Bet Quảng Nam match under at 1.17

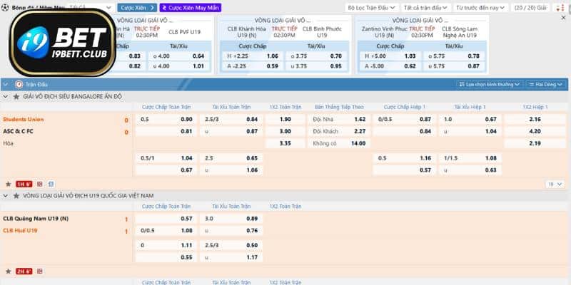(231, 257)
